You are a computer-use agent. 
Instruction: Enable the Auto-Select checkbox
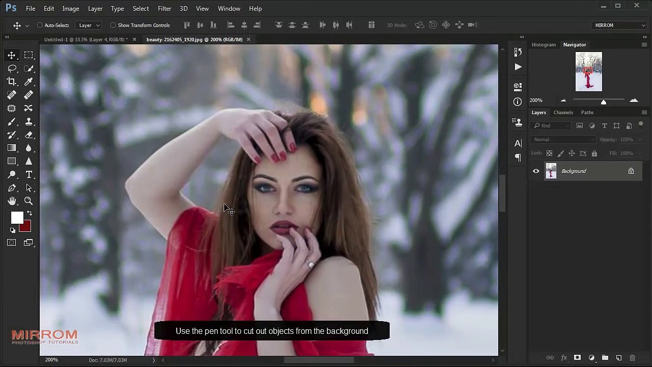[x=40, y=25]
